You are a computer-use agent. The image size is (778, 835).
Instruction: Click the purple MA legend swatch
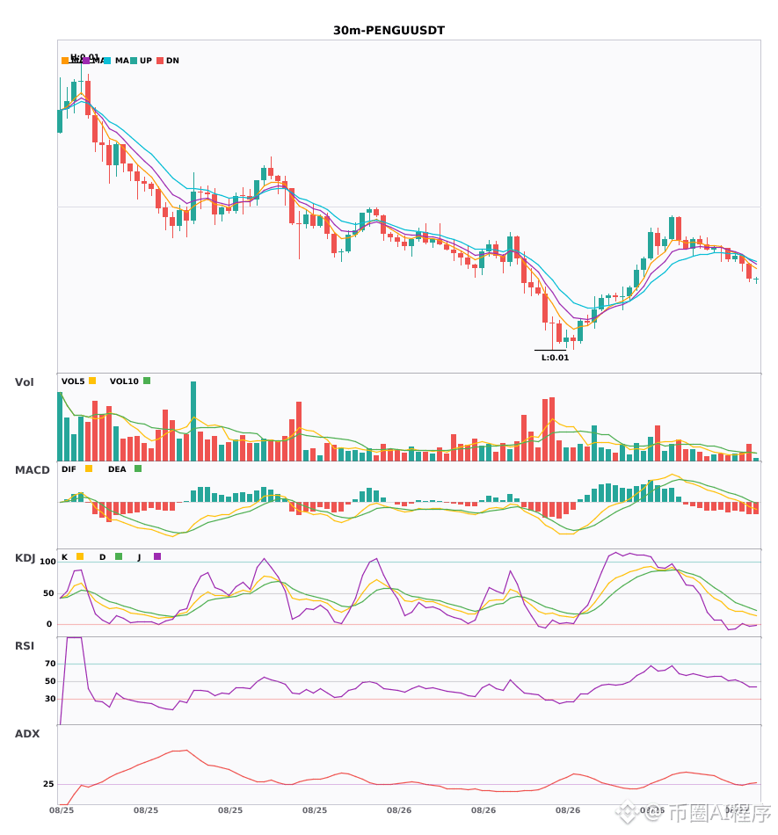pyautogui.click(x=86, y=61)
